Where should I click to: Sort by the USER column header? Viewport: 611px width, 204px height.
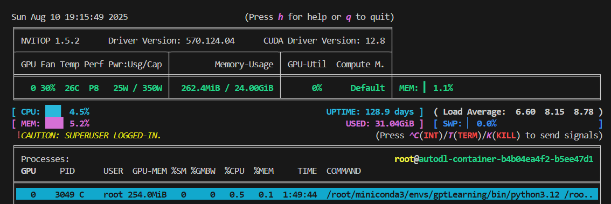click(x=113, y=171)
